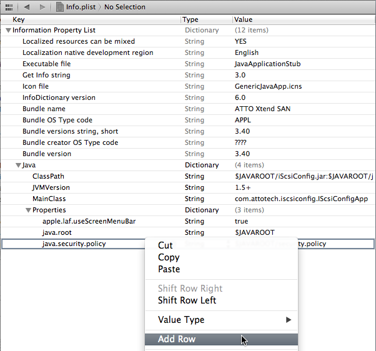Viewport: 376px width, 351px height.
Task: Select the java.root property key
Action: click(x=56, y=232)
